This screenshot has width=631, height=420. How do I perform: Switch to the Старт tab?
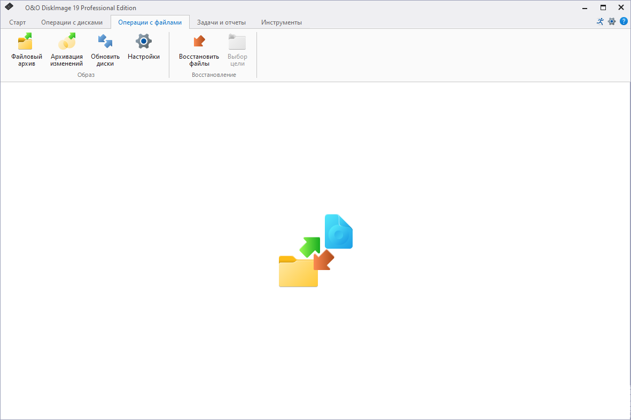17,22
